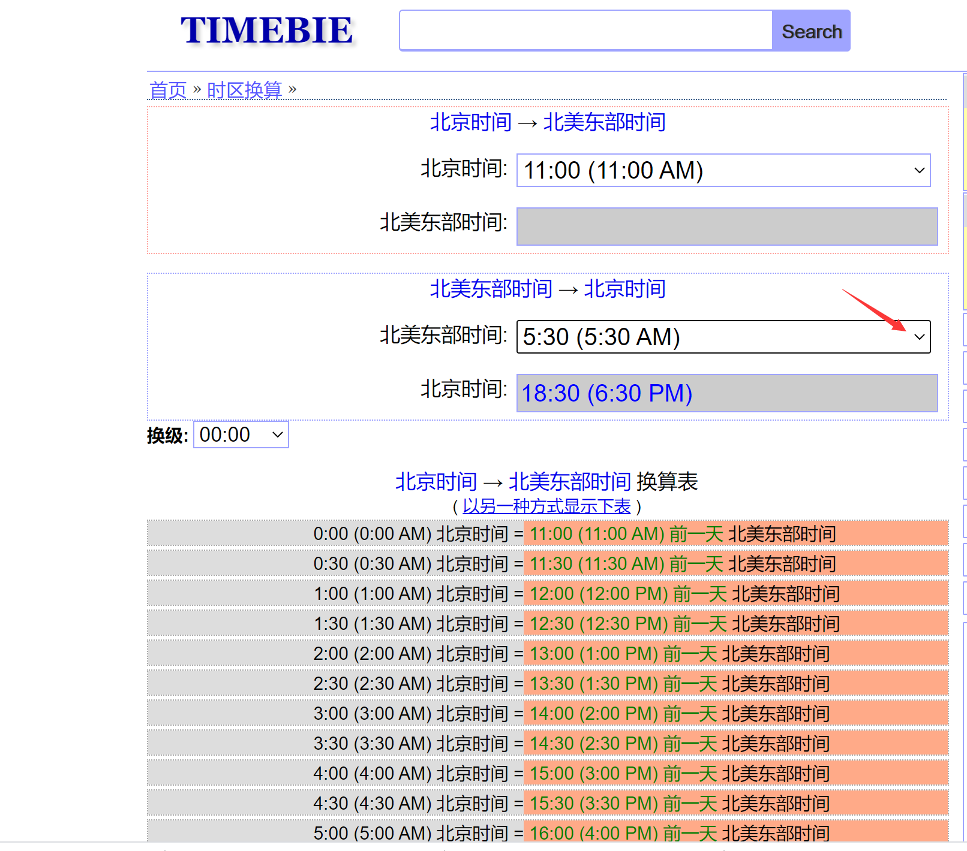Click 北美东部时间 link in 换算表 title
The height and width of the screenshot is (851, 967).
coord(569,482)
